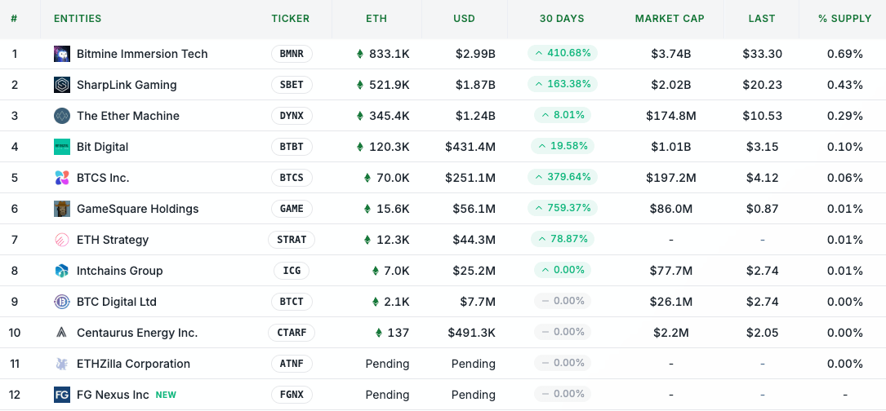Open the ATNF ticker badge
Image resolution: width=886 pixels, height=411 pixels.
click(x=292, y=365)
